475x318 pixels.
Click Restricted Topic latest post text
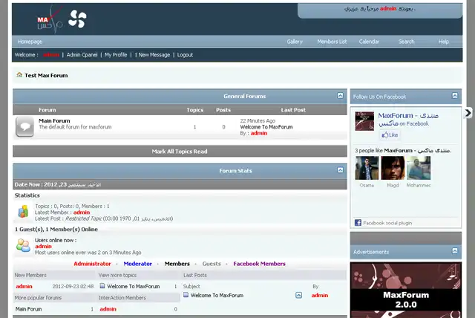click(x=84, y=218)
